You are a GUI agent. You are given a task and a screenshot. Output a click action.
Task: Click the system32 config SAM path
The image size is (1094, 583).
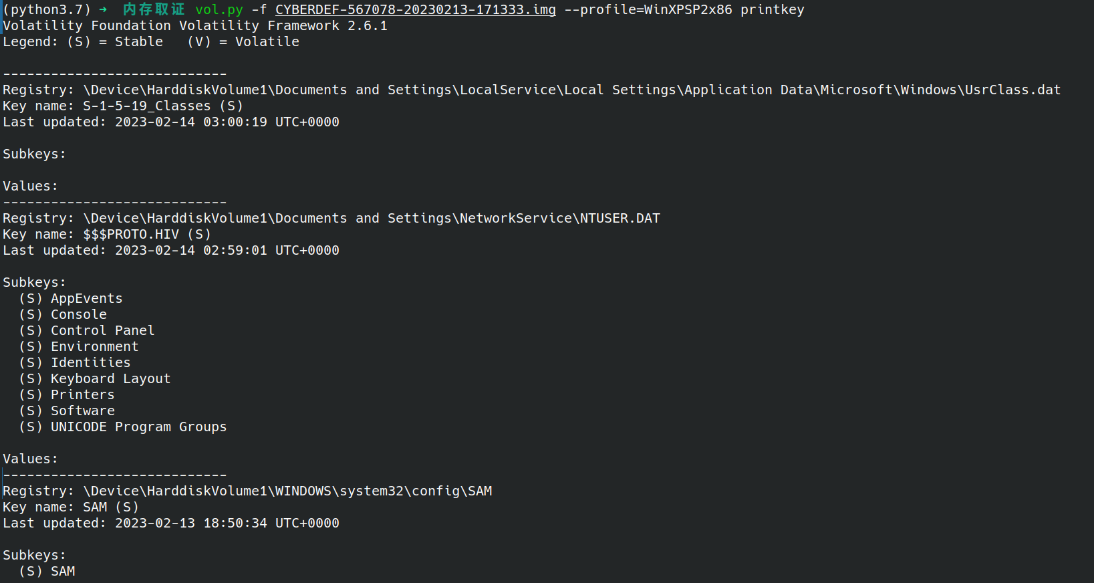(287, 491)
